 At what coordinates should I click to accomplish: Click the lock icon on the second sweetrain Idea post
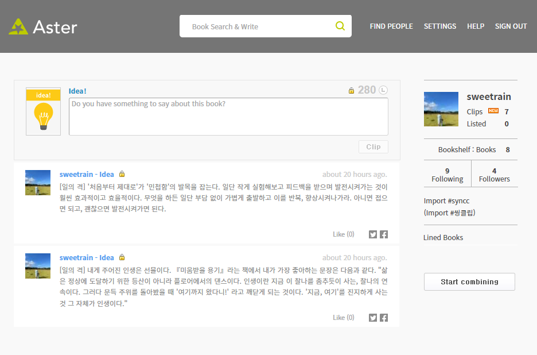tap(122, 257)
